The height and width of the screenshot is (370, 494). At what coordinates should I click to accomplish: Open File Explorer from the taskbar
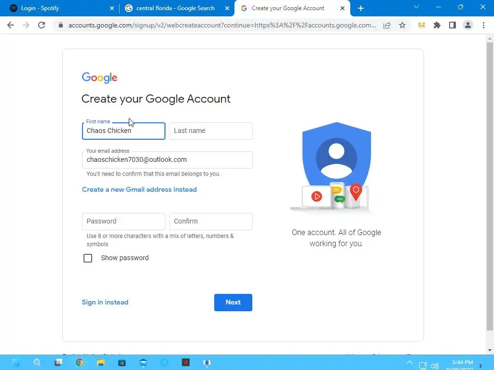tap(101, 362)
